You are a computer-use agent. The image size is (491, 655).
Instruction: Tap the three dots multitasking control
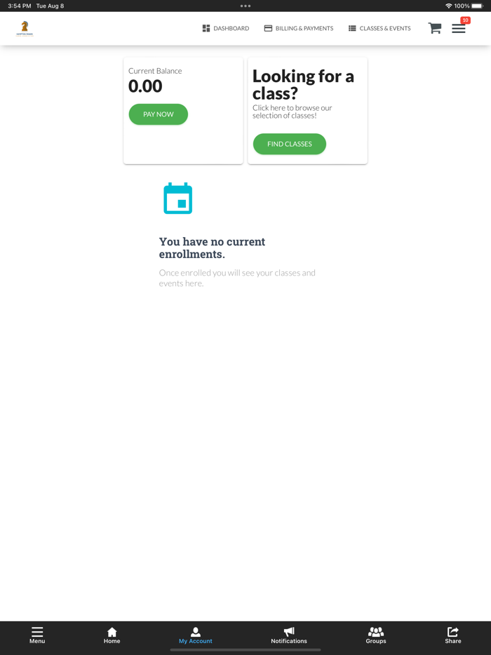pyautogui.click(x=245, y=6)
